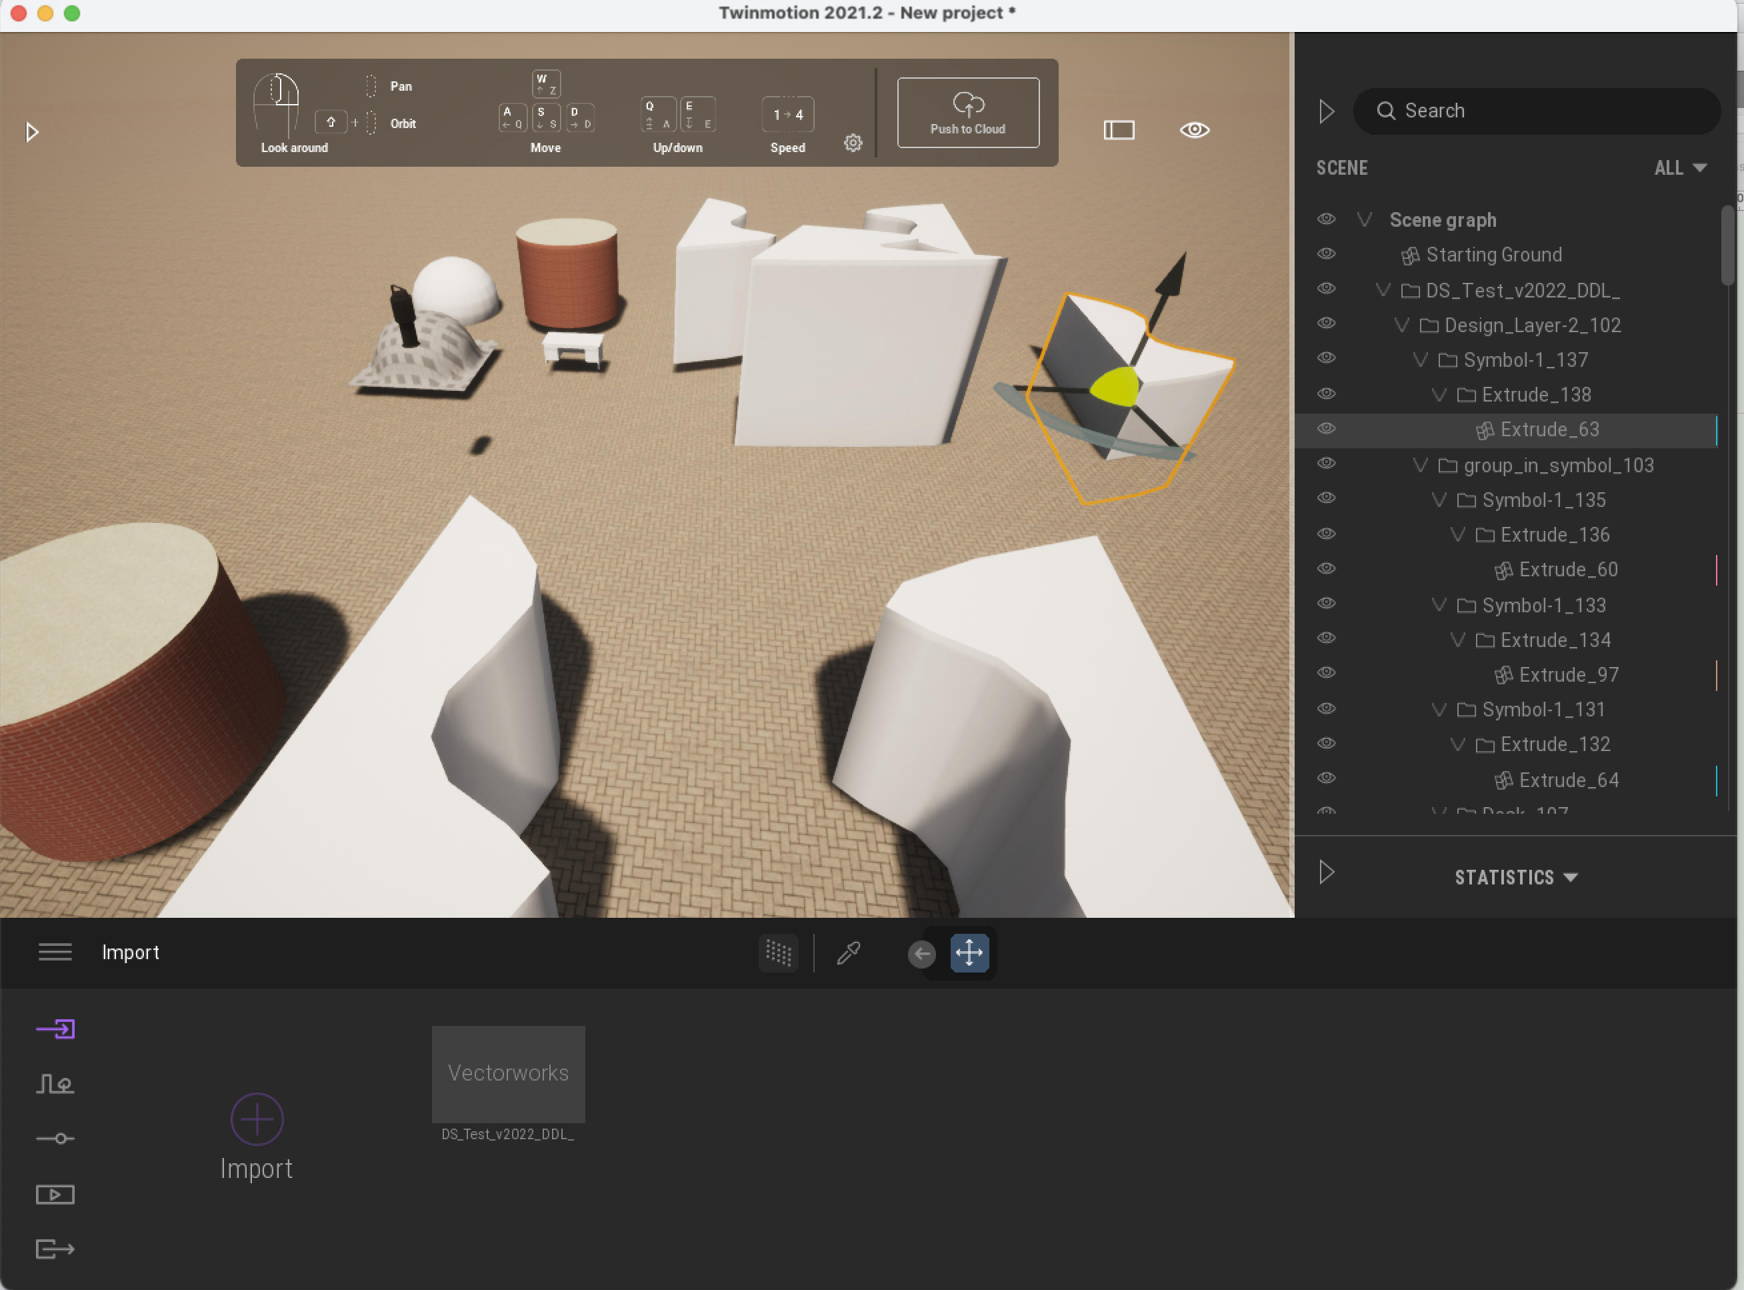Image resolution: width=1744 pixels, height=1290 pixels.
Task: Toggle visibility of Extrude_63
Action: click(1326, 428)
